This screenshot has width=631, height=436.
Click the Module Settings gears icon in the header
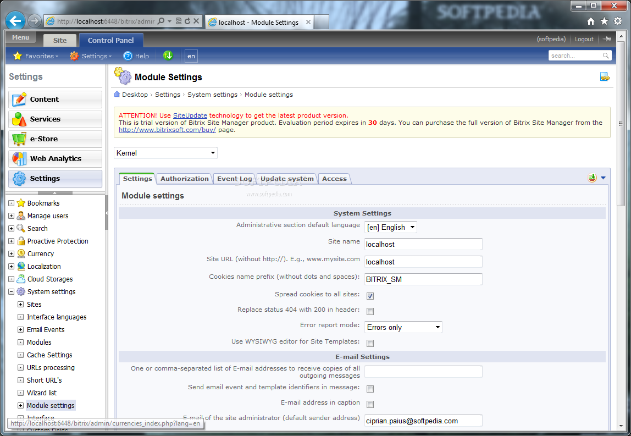coord(123,76)
